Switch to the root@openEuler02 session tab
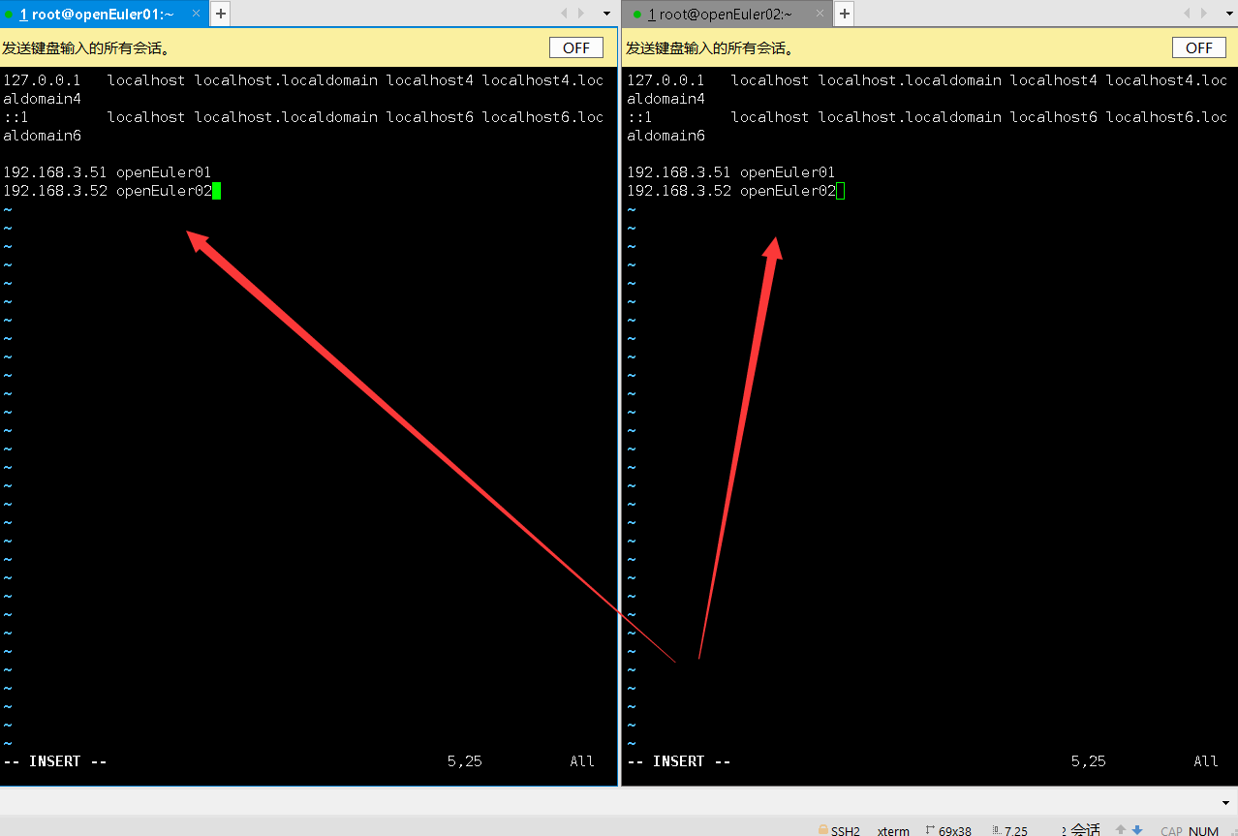The image size is (1238, 836). click(x=727, y=14)
